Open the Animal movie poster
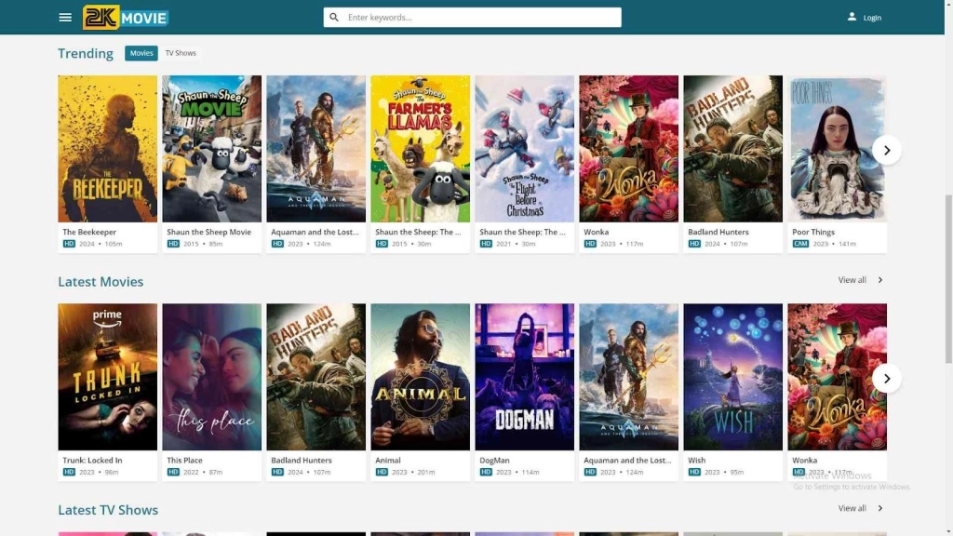The height and width of the screenshot is (536, 953). pyautogui.click(x=420, y=377)
